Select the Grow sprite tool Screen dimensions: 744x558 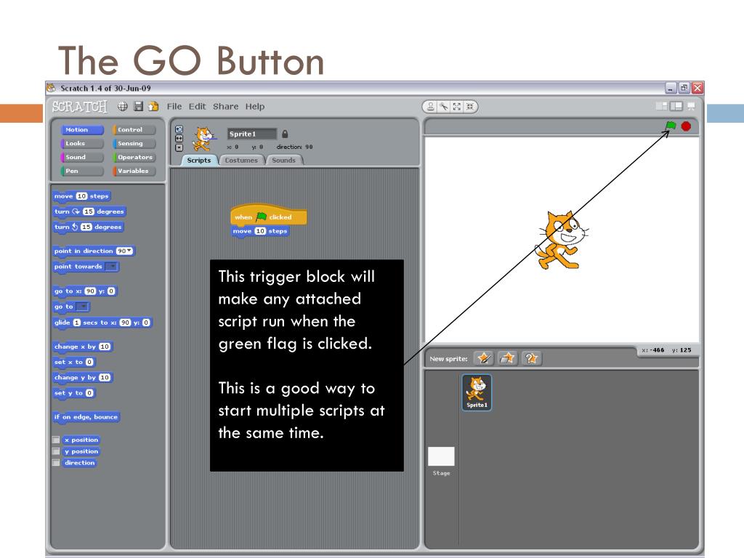[457, 106]
